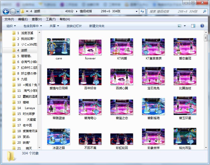
Task: Open the 帮助(H) menu
Action: point(65,19)
